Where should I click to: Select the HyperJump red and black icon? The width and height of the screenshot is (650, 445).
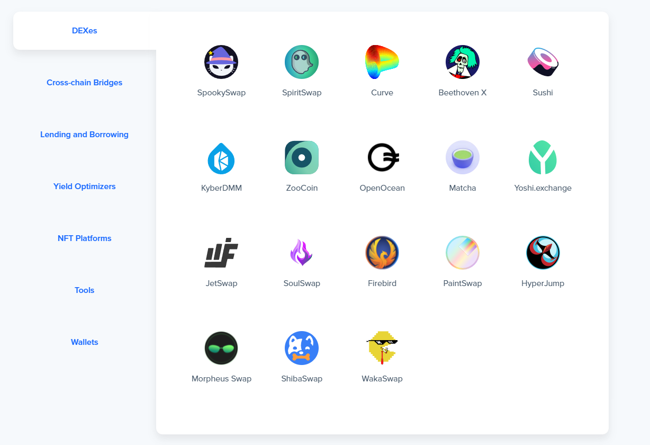point(543,253)
